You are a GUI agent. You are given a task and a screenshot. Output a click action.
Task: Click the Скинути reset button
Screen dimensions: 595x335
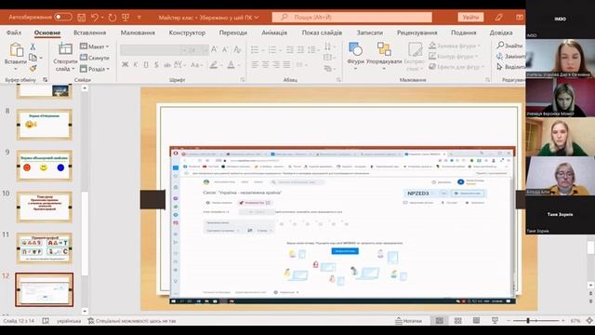coord(95,58)
